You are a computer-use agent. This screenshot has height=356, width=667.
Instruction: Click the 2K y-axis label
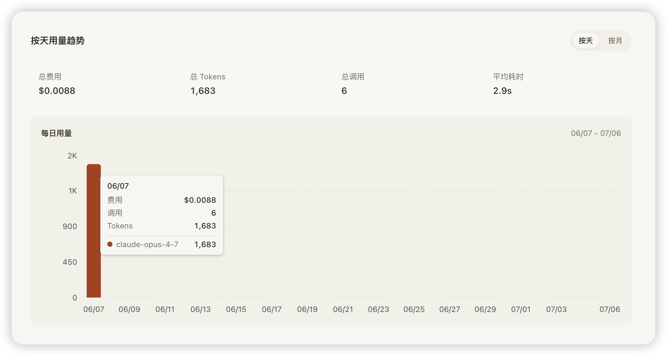[x=72, y=156]
